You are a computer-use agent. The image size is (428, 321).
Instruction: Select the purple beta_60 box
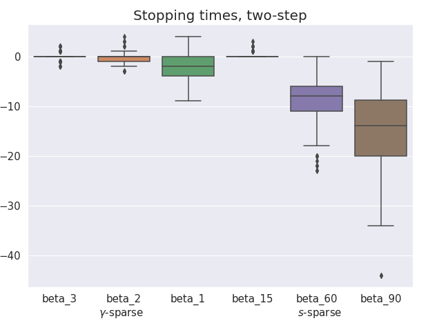[316, 99]
